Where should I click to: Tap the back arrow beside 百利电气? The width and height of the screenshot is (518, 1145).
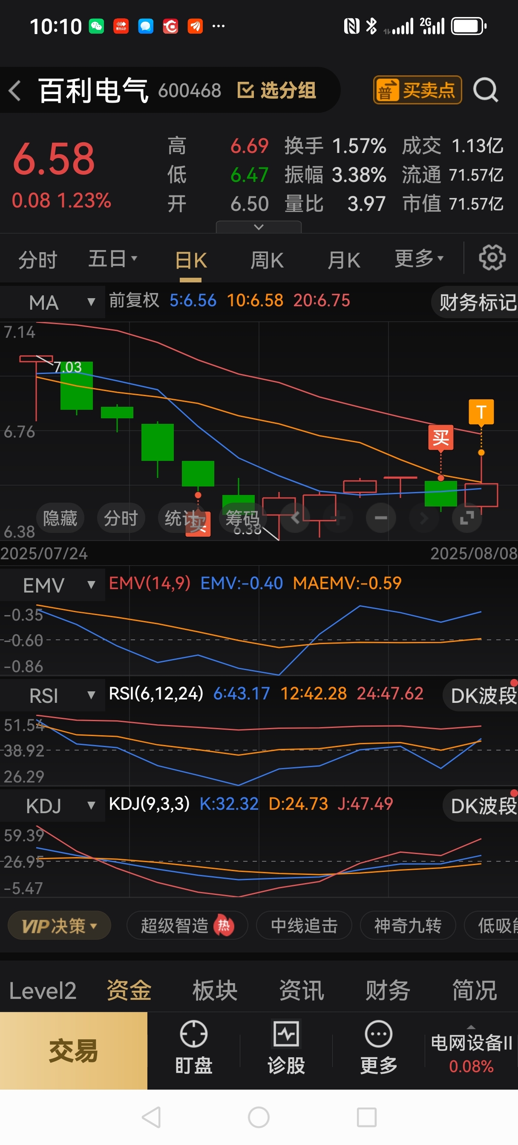coord(15,91)
